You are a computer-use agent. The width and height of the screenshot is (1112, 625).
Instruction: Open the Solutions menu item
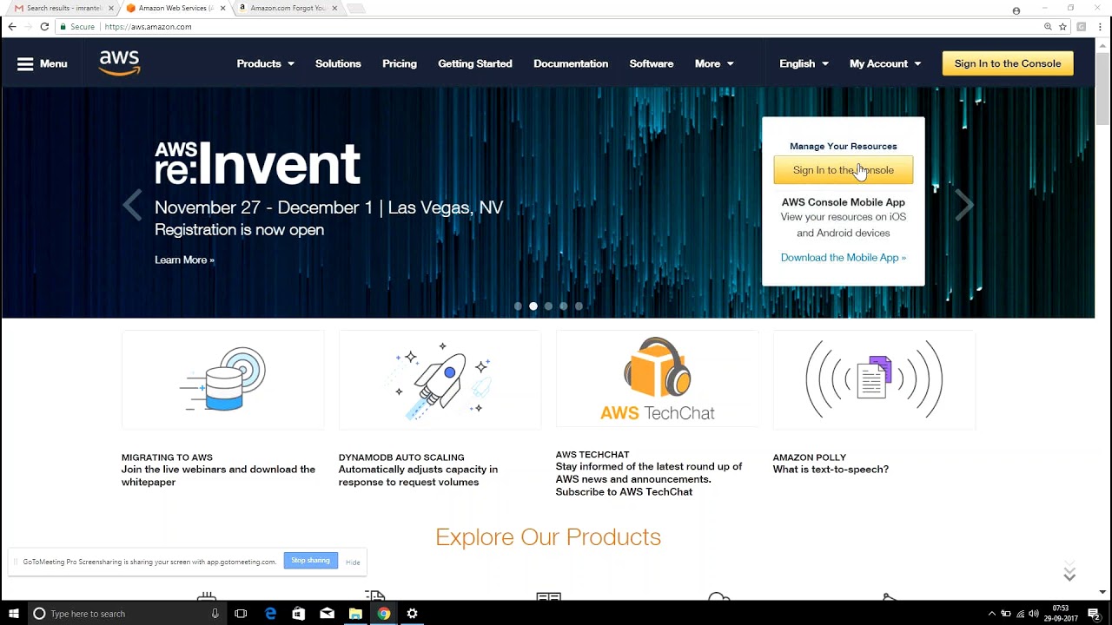338,63
